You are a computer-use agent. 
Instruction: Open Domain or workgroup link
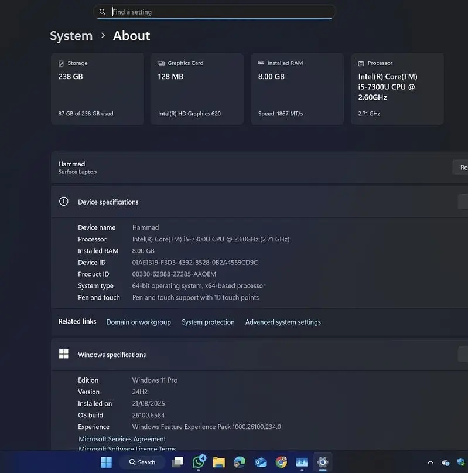138,322
